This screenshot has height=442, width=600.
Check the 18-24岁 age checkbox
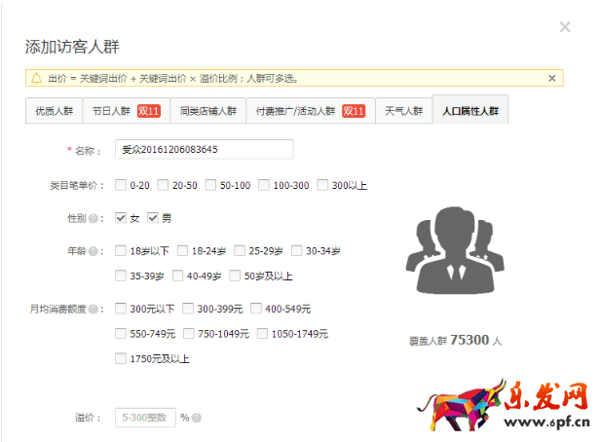(x=183, y=251)
